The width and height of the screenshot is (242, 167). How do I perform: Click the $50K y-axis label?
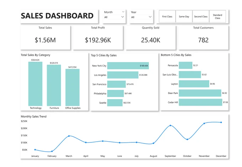coord(25,150)
